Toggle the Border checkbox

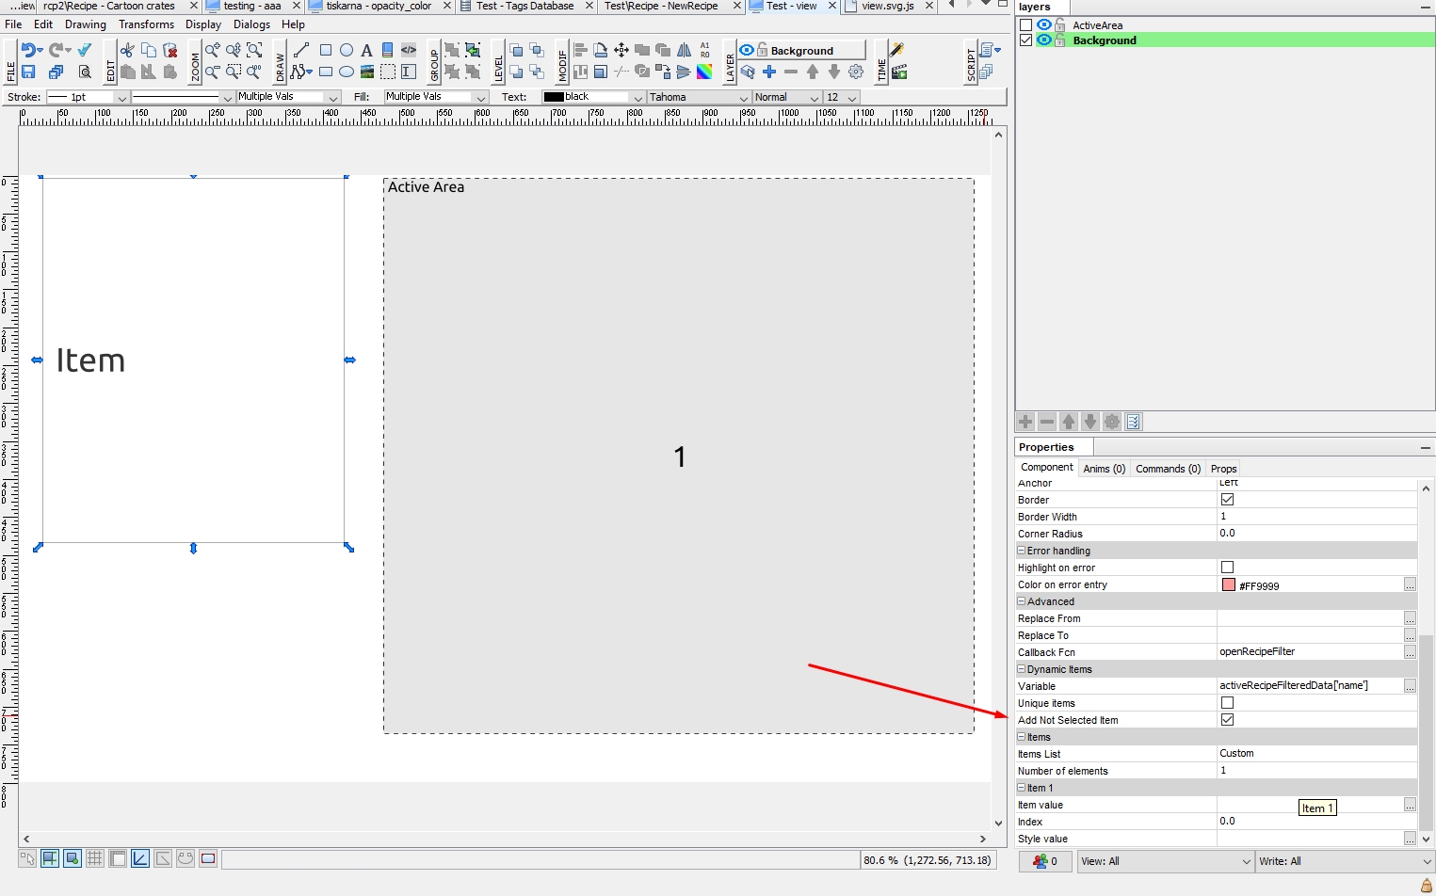[1227, 500]
